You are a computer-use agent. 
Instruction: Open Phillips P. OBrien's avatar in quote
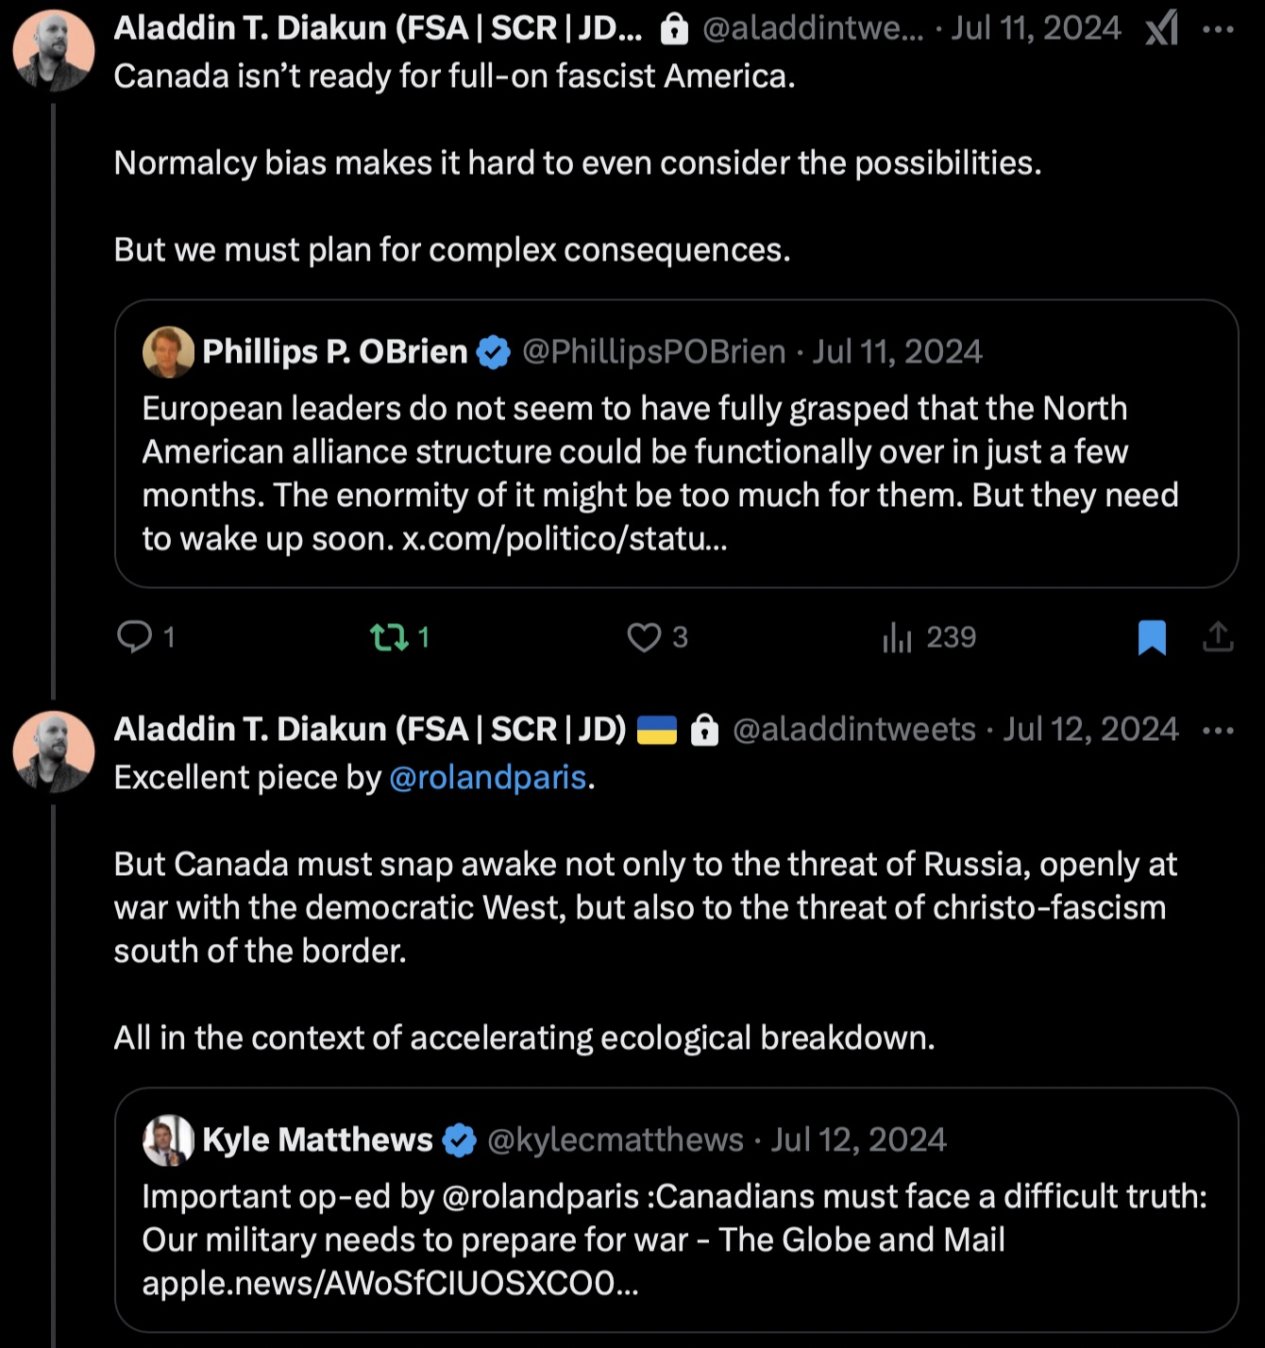pos(168,352)
